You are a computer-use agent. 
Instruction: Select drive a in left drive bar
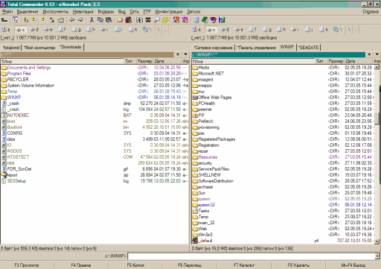click(x=6, y=30)
